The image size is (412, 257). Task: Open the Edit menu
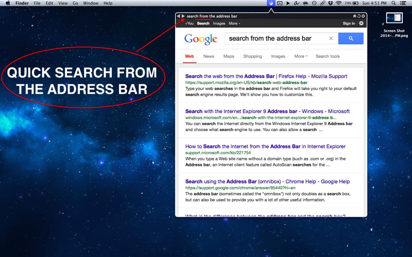click(49, 3)
